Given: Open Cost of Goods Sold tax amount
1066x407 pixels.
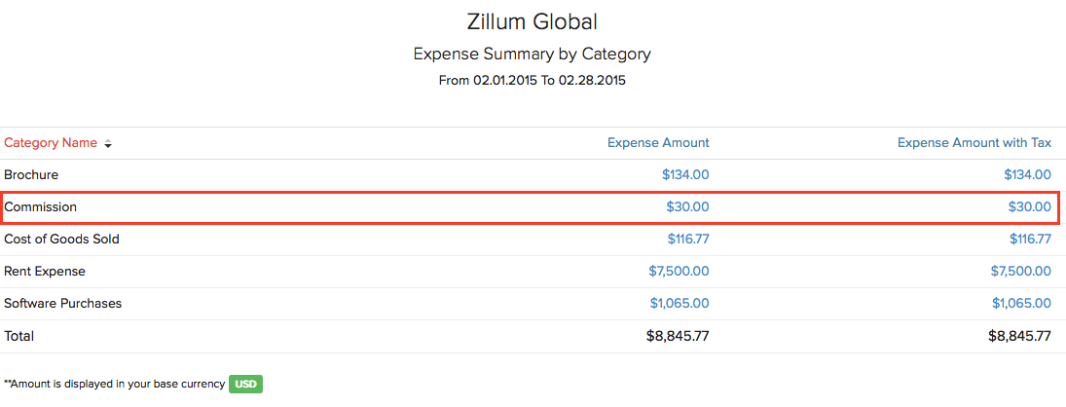Looking at the screenshot, I should click(1030, 240).
